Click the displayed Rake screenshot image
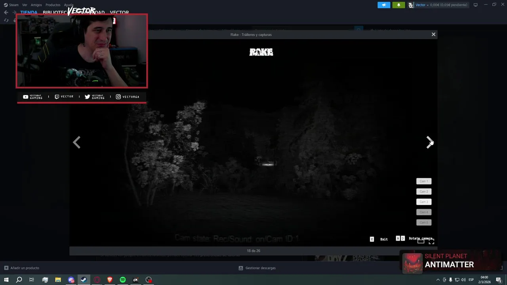The height and width of the screenshot is (285, 507). pos(253,142)
